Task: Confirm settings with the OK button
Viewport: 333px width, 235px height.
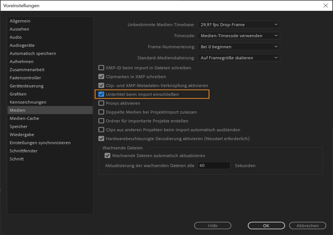Action: [x=266, y=226]
